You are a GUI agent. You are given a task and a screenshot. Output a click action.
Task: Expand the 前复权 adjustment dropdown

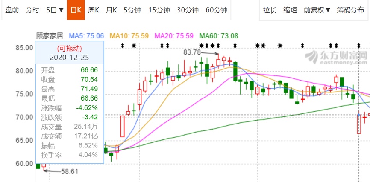(x=317, y=10)
